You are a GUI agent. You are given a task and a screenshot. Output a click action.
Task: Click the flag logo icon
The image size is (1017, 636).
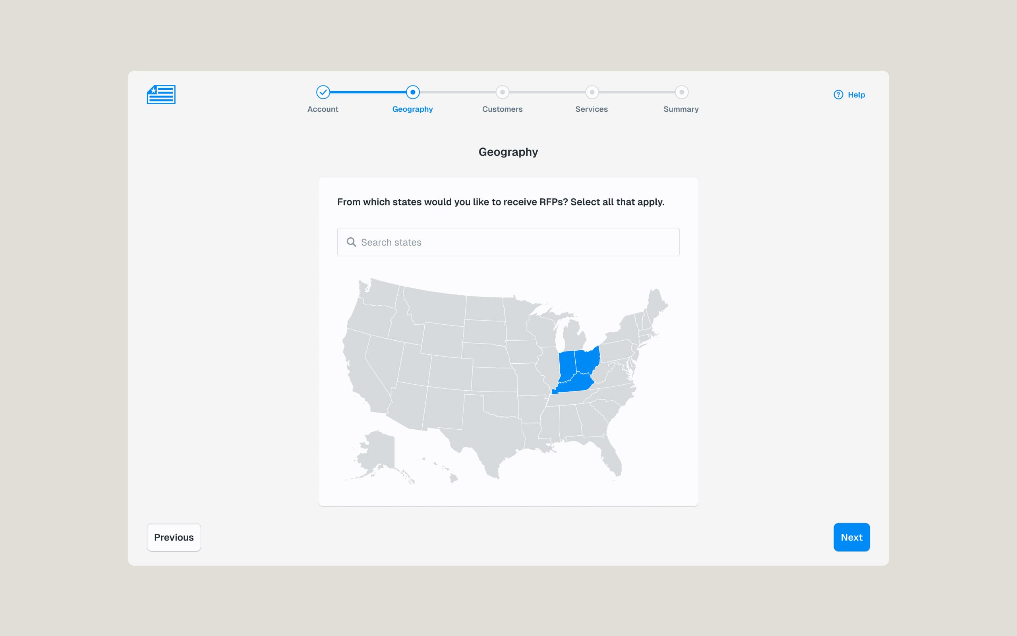click(161, 94)
